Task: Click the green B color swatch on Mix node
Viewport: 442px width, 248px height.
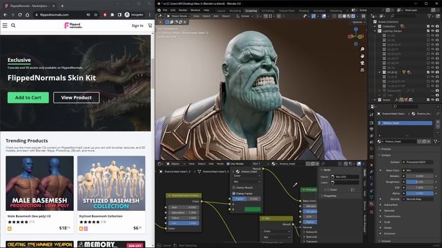Action: [253, 209]
